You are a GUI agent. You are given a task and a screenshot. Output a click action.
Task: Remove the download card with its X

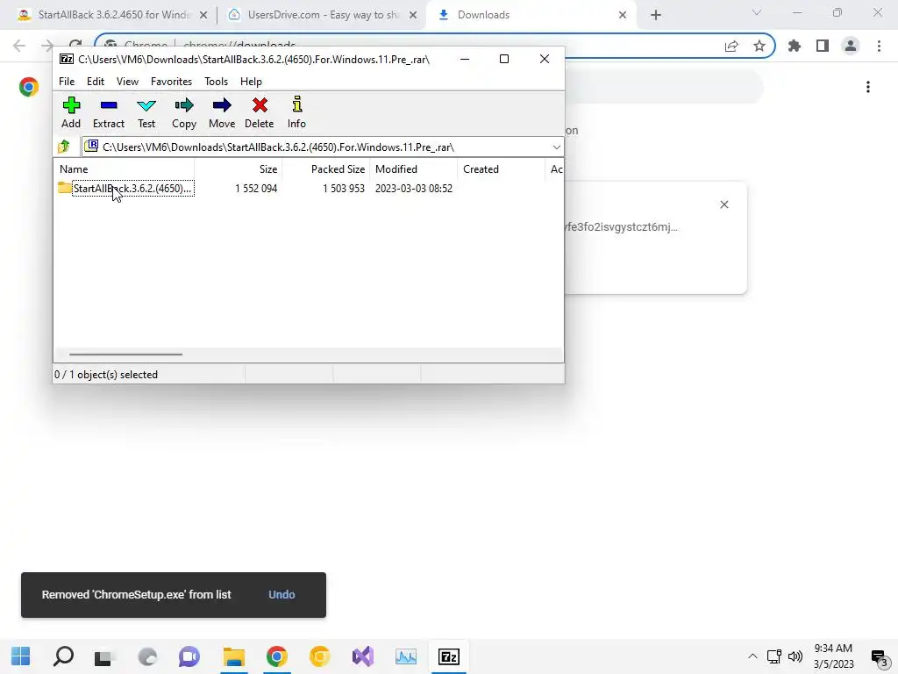pyautogui.click(x=723, y=204)
